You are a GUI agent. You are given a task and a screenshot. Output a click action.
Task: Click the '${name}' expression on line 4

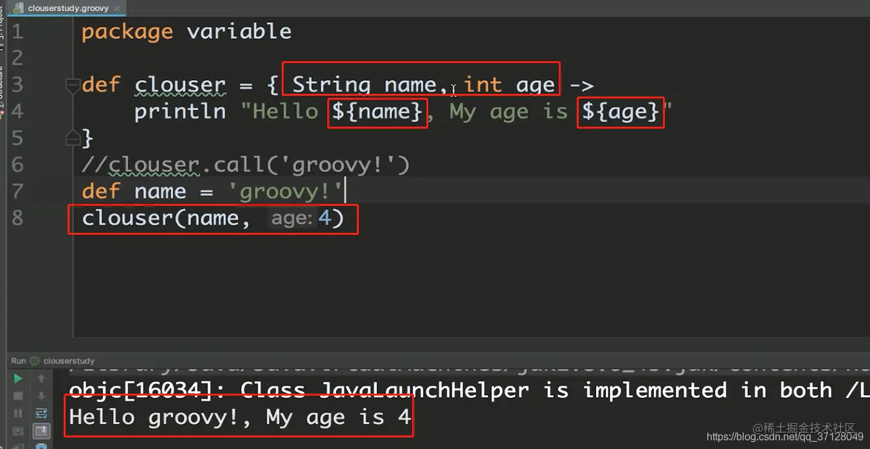click(x=377, y=112)
